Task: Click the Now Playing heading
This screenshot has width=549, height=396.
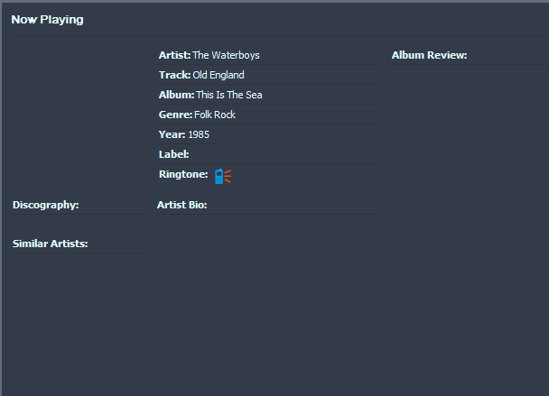Action: pos(47,20)
